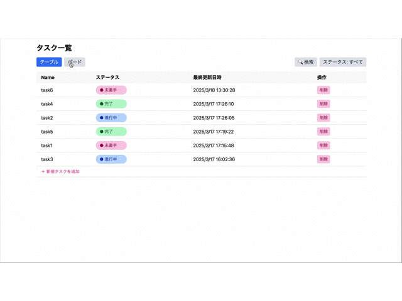Click date 2025/3/17 17:15:48
This screenshot has width=402, height=301.
pos(214,145)
